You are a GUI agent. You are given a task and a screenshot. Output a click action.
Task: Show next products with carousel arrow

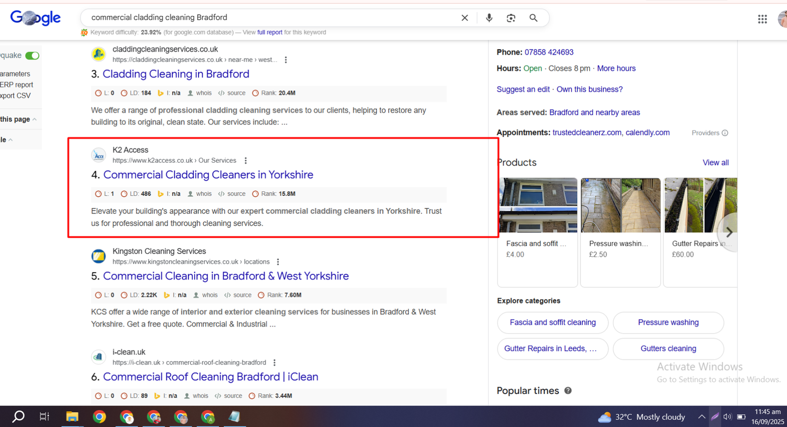(x=729, y=232)
